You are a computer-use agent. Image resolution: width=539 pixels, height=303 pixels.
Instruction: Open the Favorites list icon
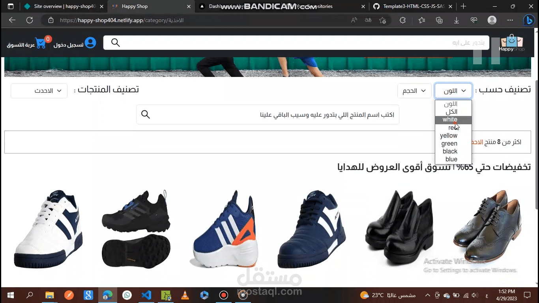tap(422, 20)
